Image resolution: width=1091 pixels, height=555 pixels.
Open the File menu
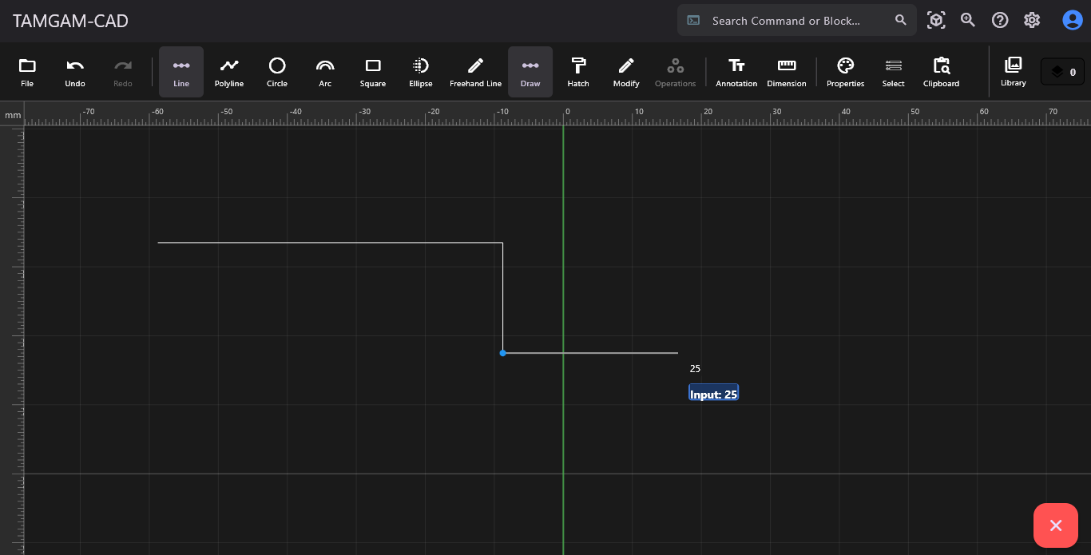point(27,72)
